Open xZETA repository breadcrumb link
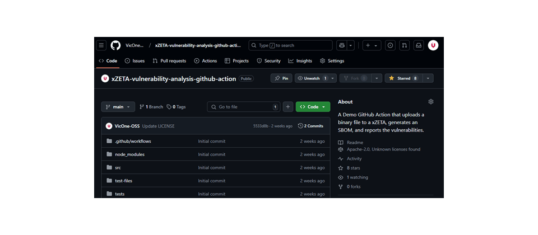The image size is (538, 235). 198,45
